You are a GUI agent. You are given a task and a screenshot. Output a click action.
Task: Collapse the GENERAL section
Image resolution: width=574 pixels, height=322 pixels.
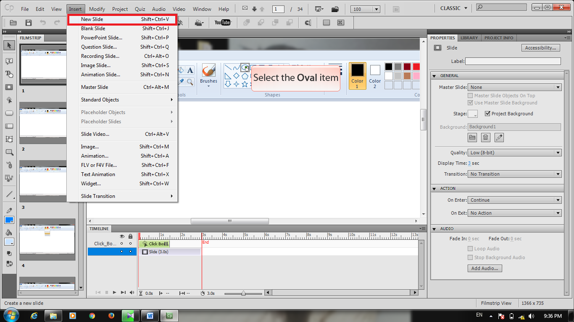click(x=434, y=75)
